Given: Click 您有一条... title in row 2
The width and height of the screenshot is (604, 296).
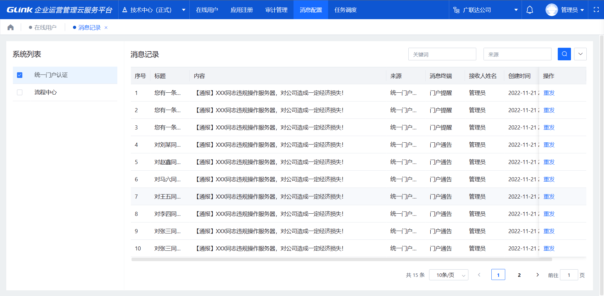Looking at the screenshot, I should point(167,110).
